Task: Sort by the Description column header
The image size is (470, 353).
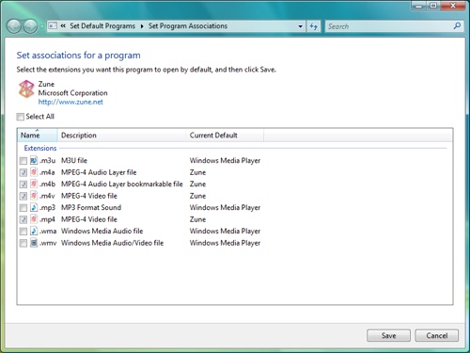Action: (x=122, y=136)
